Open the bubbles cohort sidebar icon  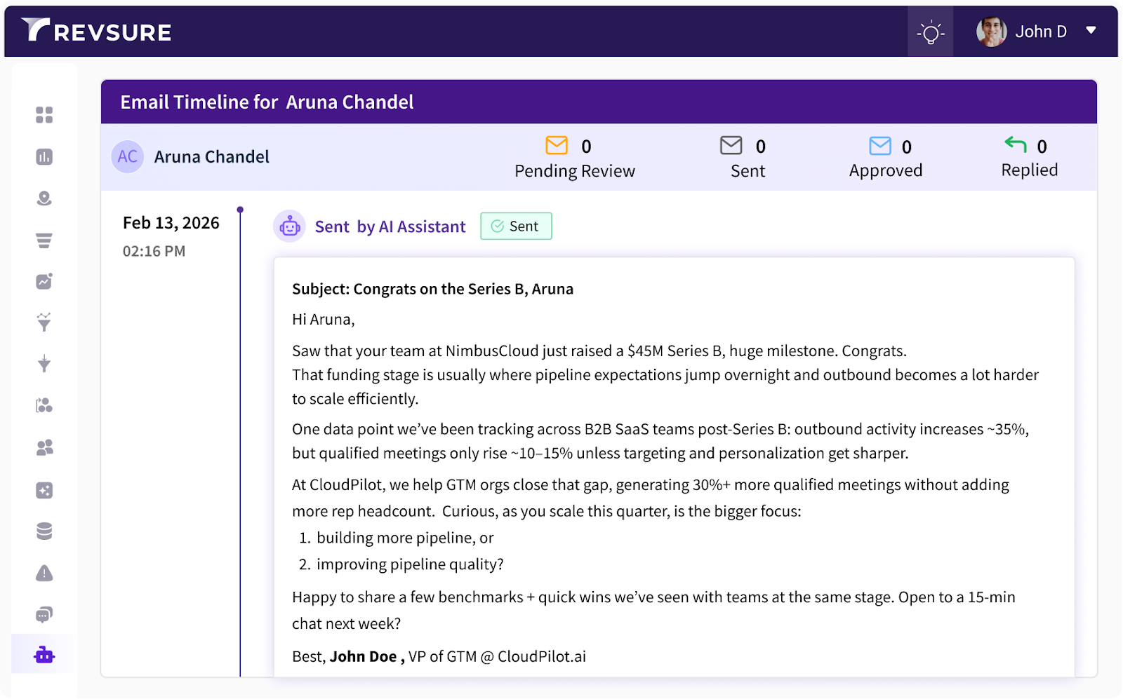click(x=44, y=406)
